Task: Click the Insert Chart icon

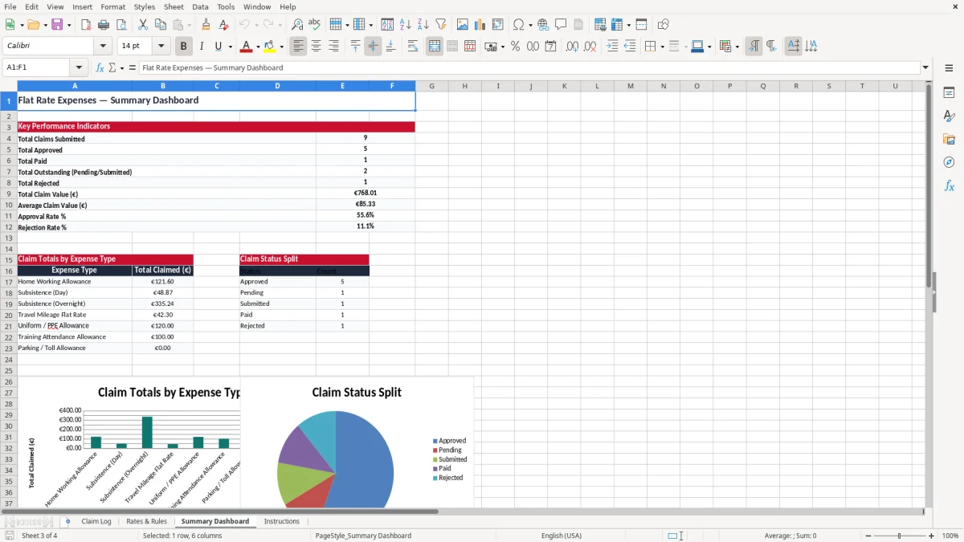Action: (x=480, y=25)
